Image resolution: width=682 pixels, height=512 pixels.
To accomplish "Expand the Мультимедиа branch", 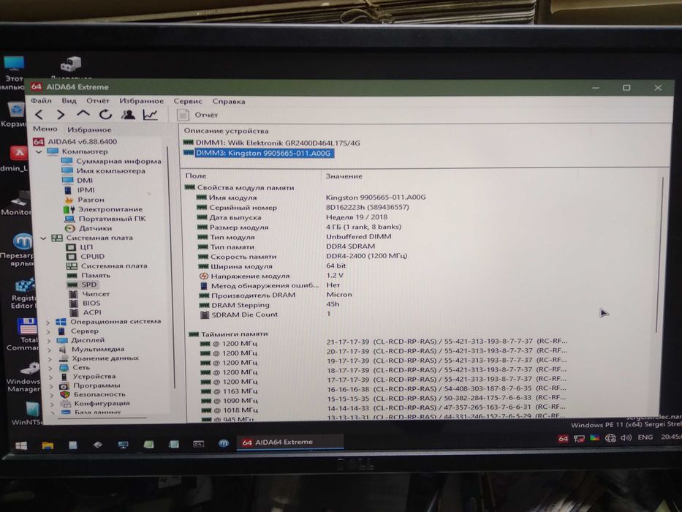I will (49, 350).
